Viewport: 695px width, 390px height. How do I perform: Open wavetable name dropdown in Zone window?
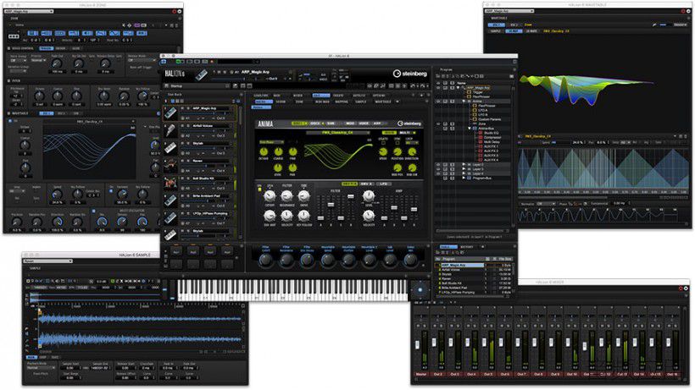point(90,121)
